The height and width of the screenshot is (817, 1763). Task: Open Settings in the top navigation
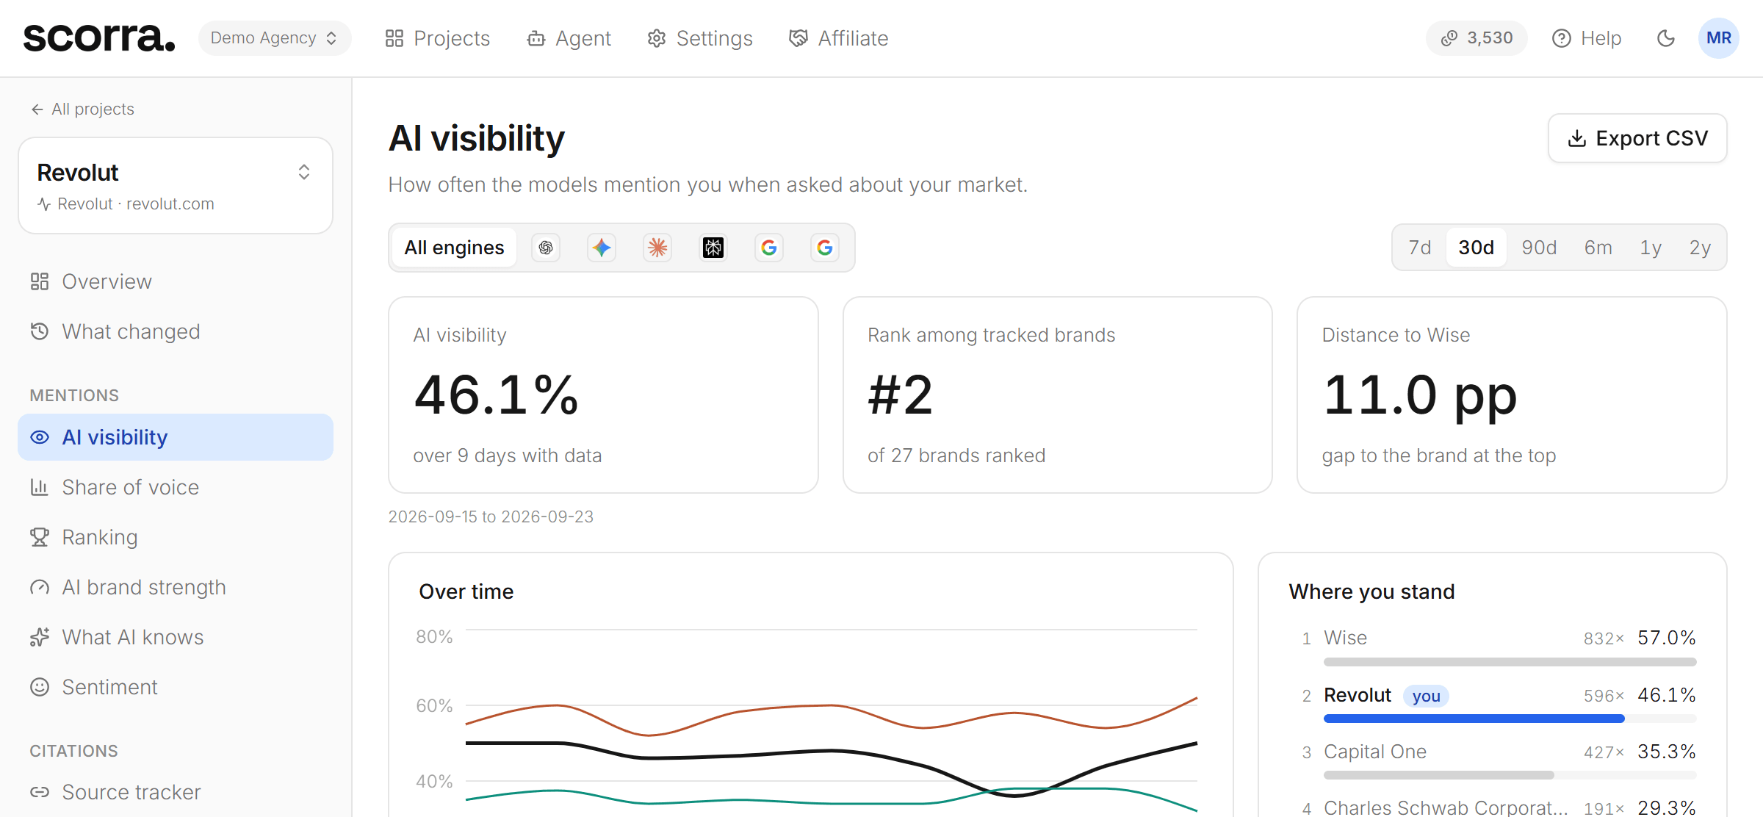click(x=699, y=38)
